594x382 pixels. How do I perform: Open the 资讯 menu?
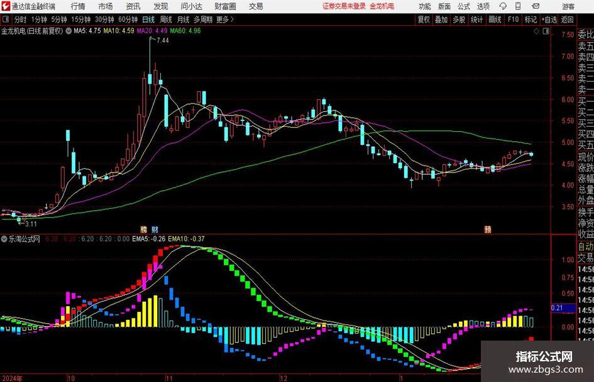point(133,6)
